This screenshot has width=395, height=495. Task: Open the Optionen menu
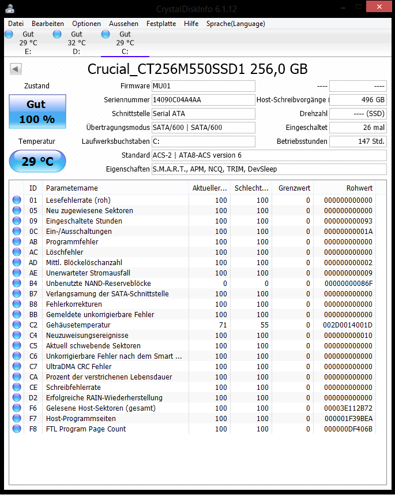pyautogui.click(x=86, y=24)
